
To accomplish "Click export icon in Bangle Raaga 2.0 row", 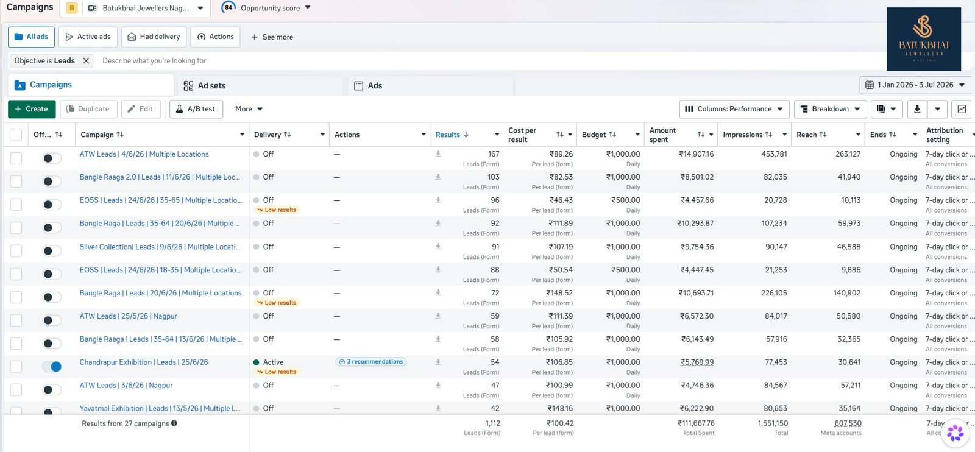I will 438,177.
